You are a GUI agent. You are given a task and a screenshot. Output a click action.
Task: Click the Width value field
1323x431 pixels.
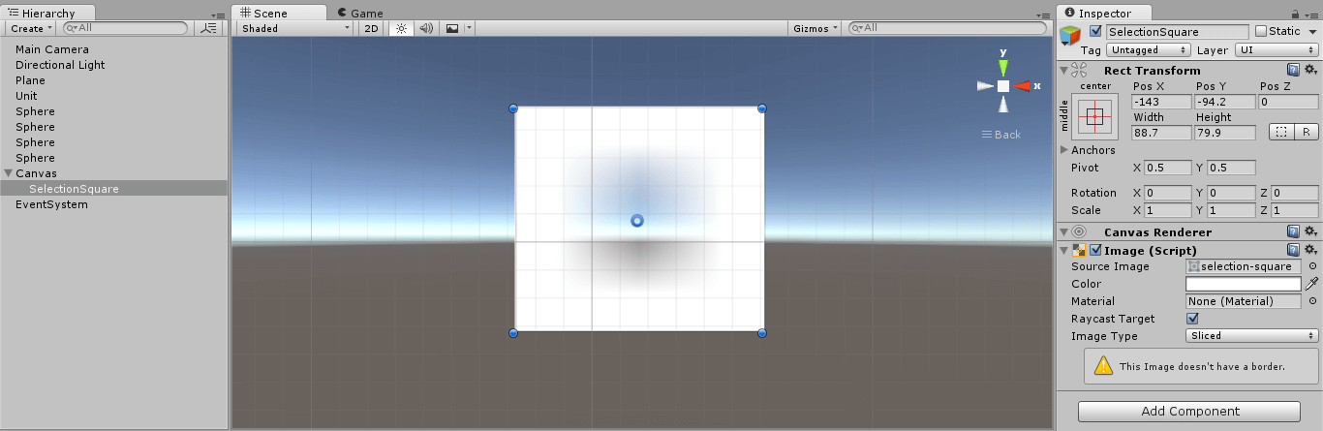pyautogui.click(x=1161, y=132)
